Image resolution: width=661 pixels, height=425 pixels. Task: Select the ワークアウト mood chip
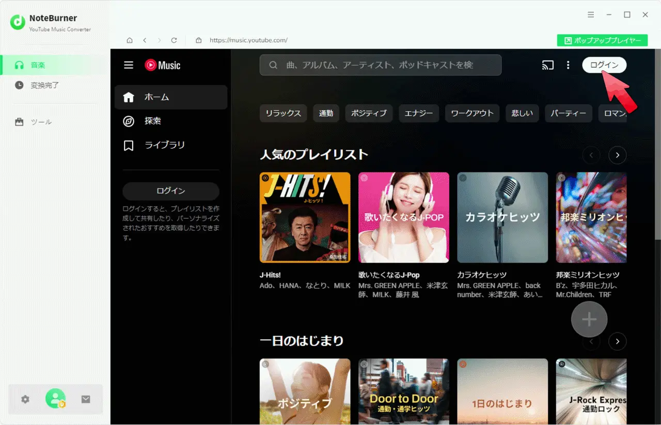473,113
